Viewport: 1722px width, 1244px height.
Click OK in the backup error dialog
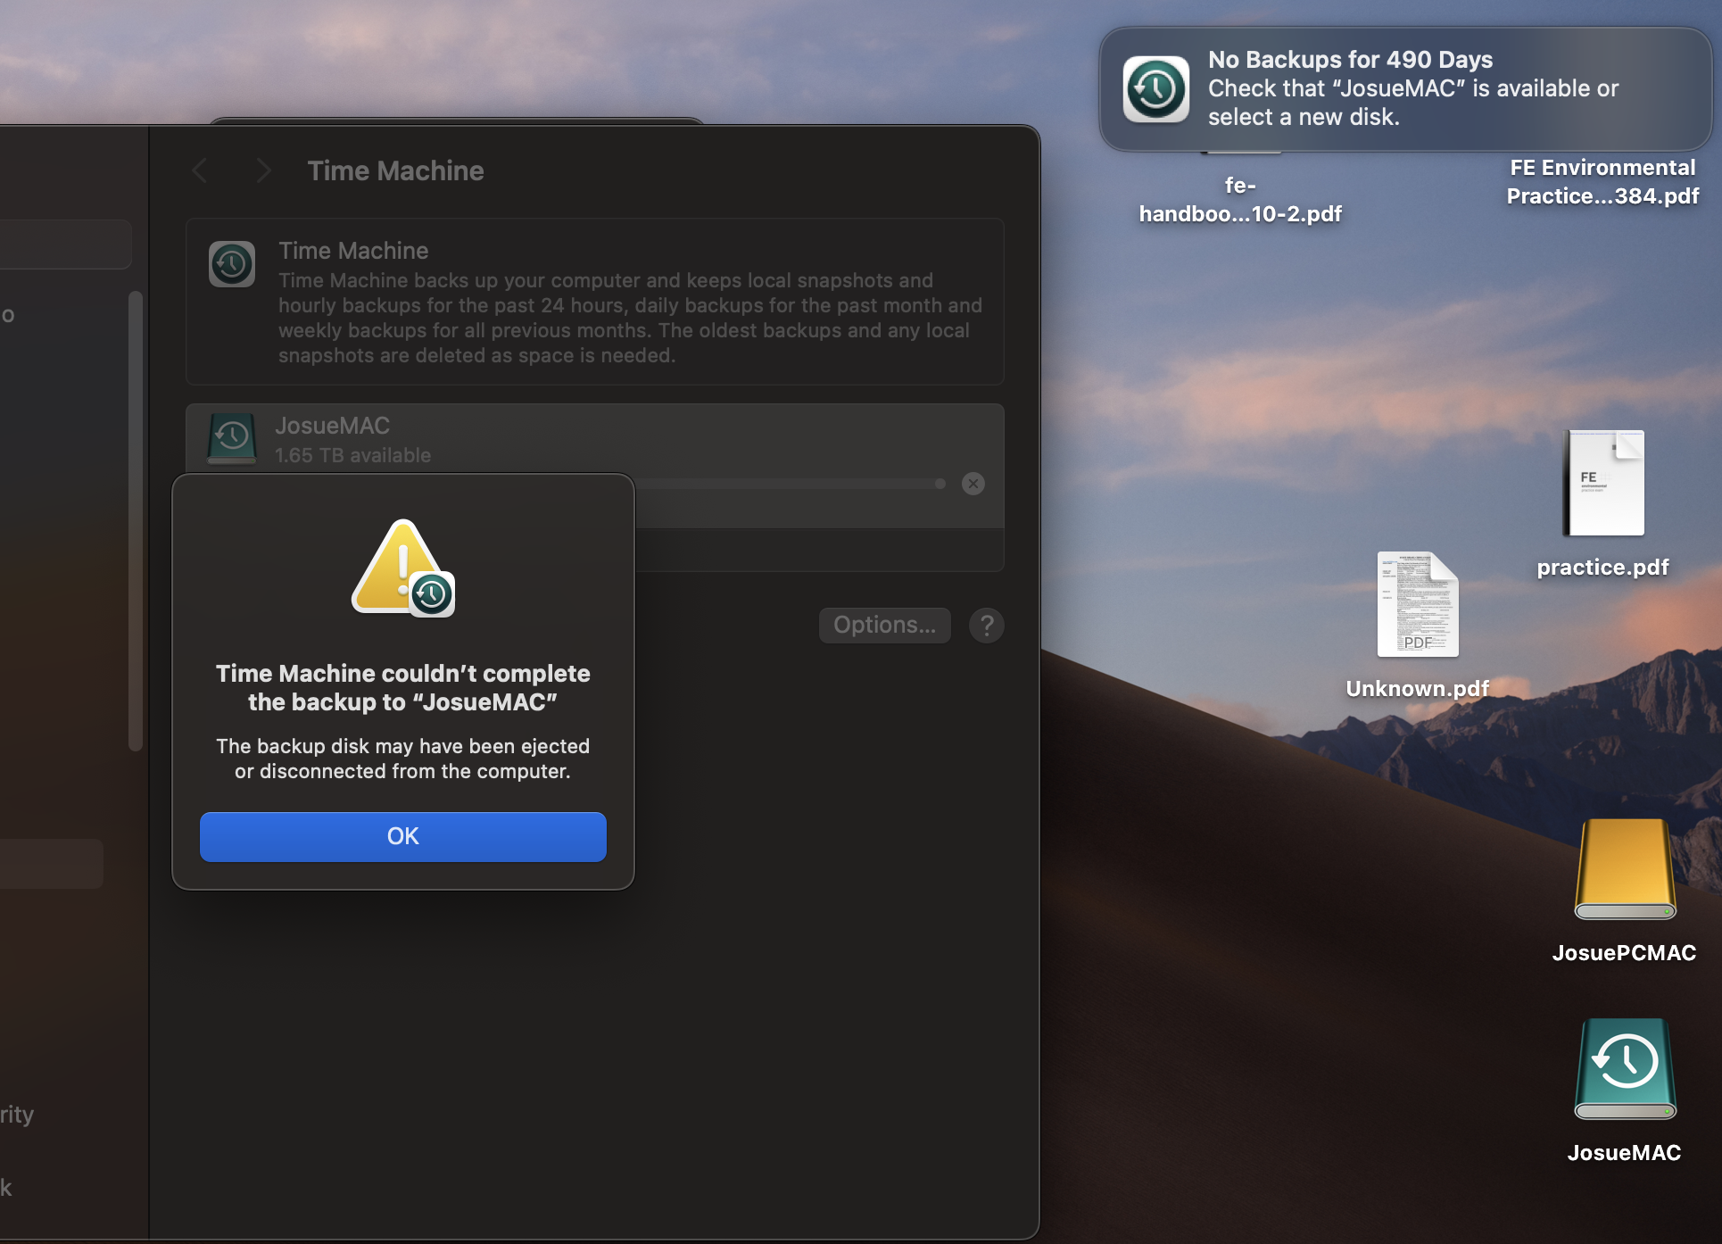coord(402,836)
